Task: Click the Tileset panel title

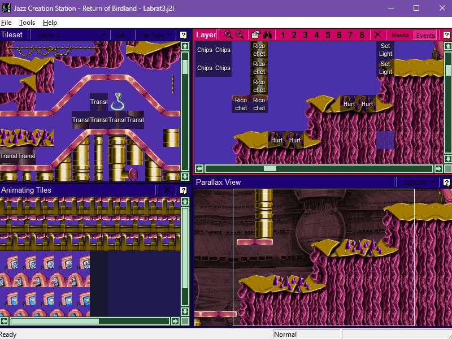Action: coord(11,35)
